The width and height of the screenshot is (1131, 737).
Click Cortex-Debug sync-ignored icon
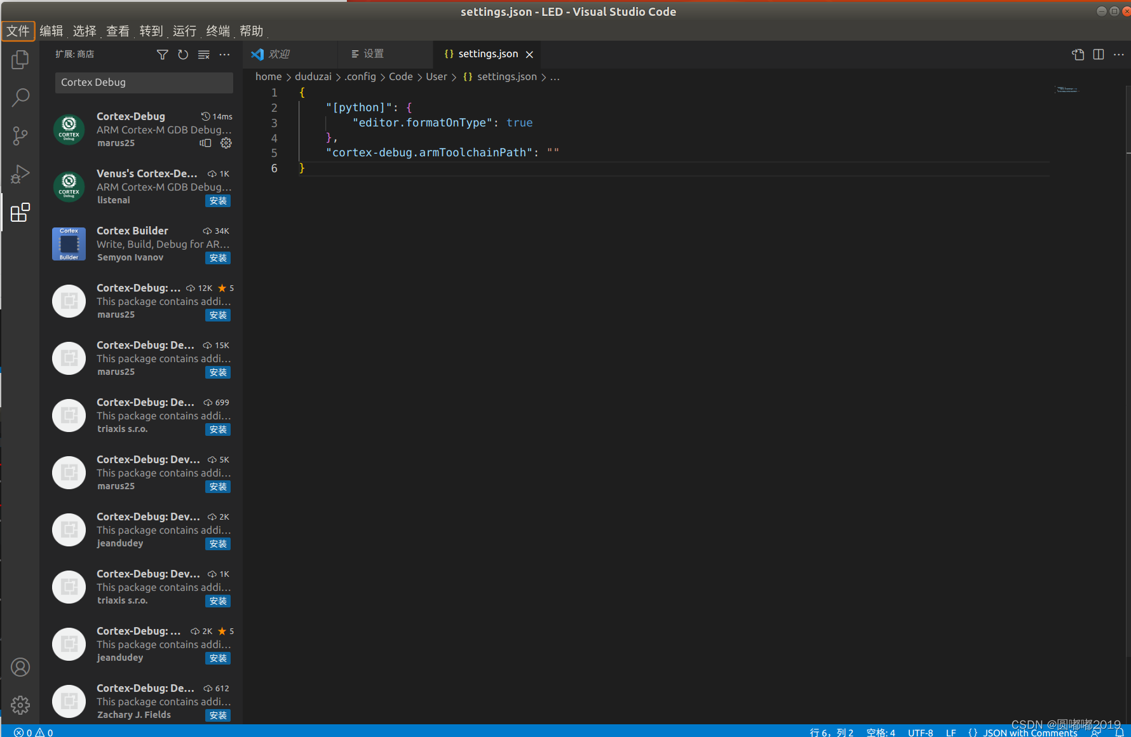click(x=205, y=143)
